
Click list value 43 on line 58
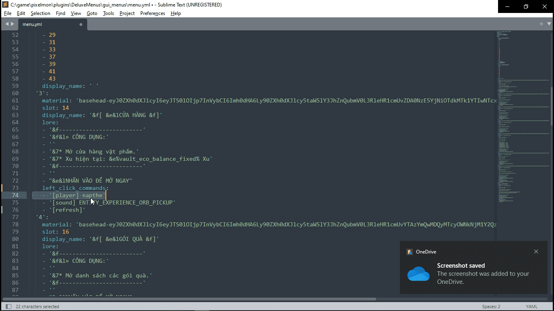click(52, 79)
